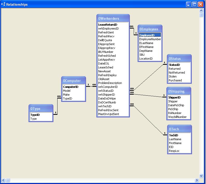Select EFirstName field in OEmployees
Viewport: 206px width, 184px height.
(x=150, y=47)
